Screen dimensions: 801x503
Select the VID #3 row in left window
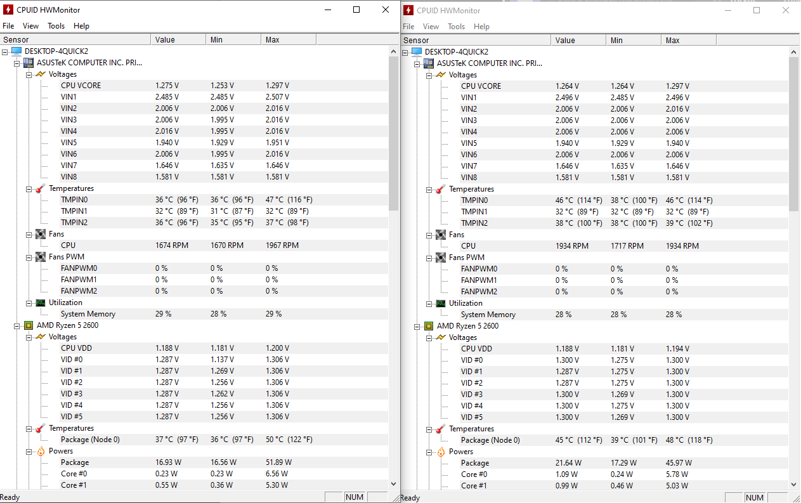click(224, 394)
